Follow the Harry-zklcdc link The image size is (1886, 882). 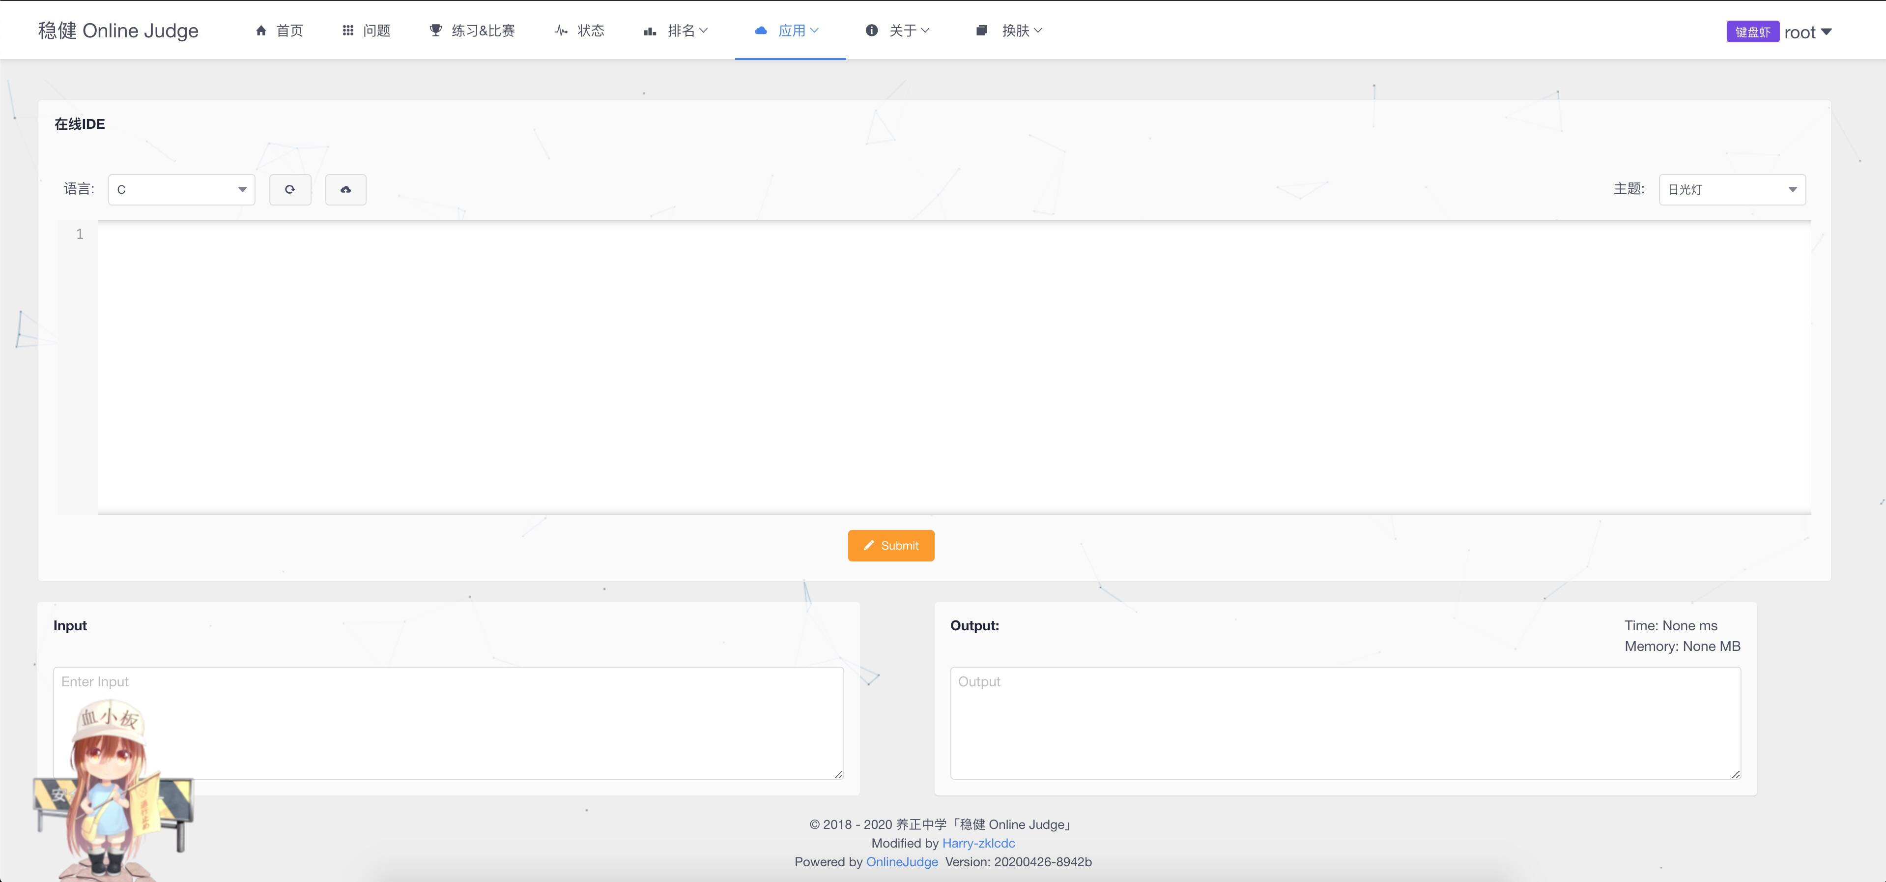[978, 843]
